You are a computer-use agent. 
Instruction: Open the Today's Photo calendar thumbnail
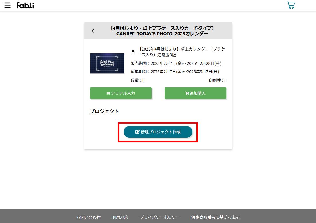[107, 63]
